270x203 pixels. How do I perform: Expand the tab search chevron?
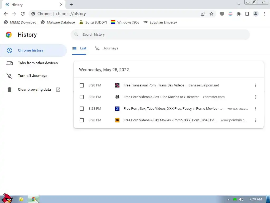point(238,4)
